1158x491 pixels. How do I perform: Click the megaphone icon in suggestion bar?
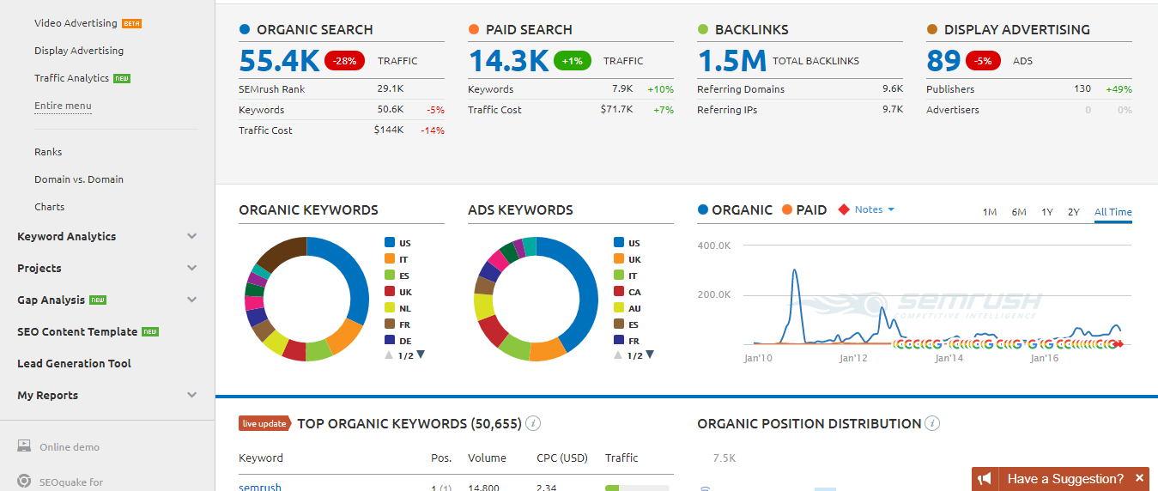coord(985,479)
